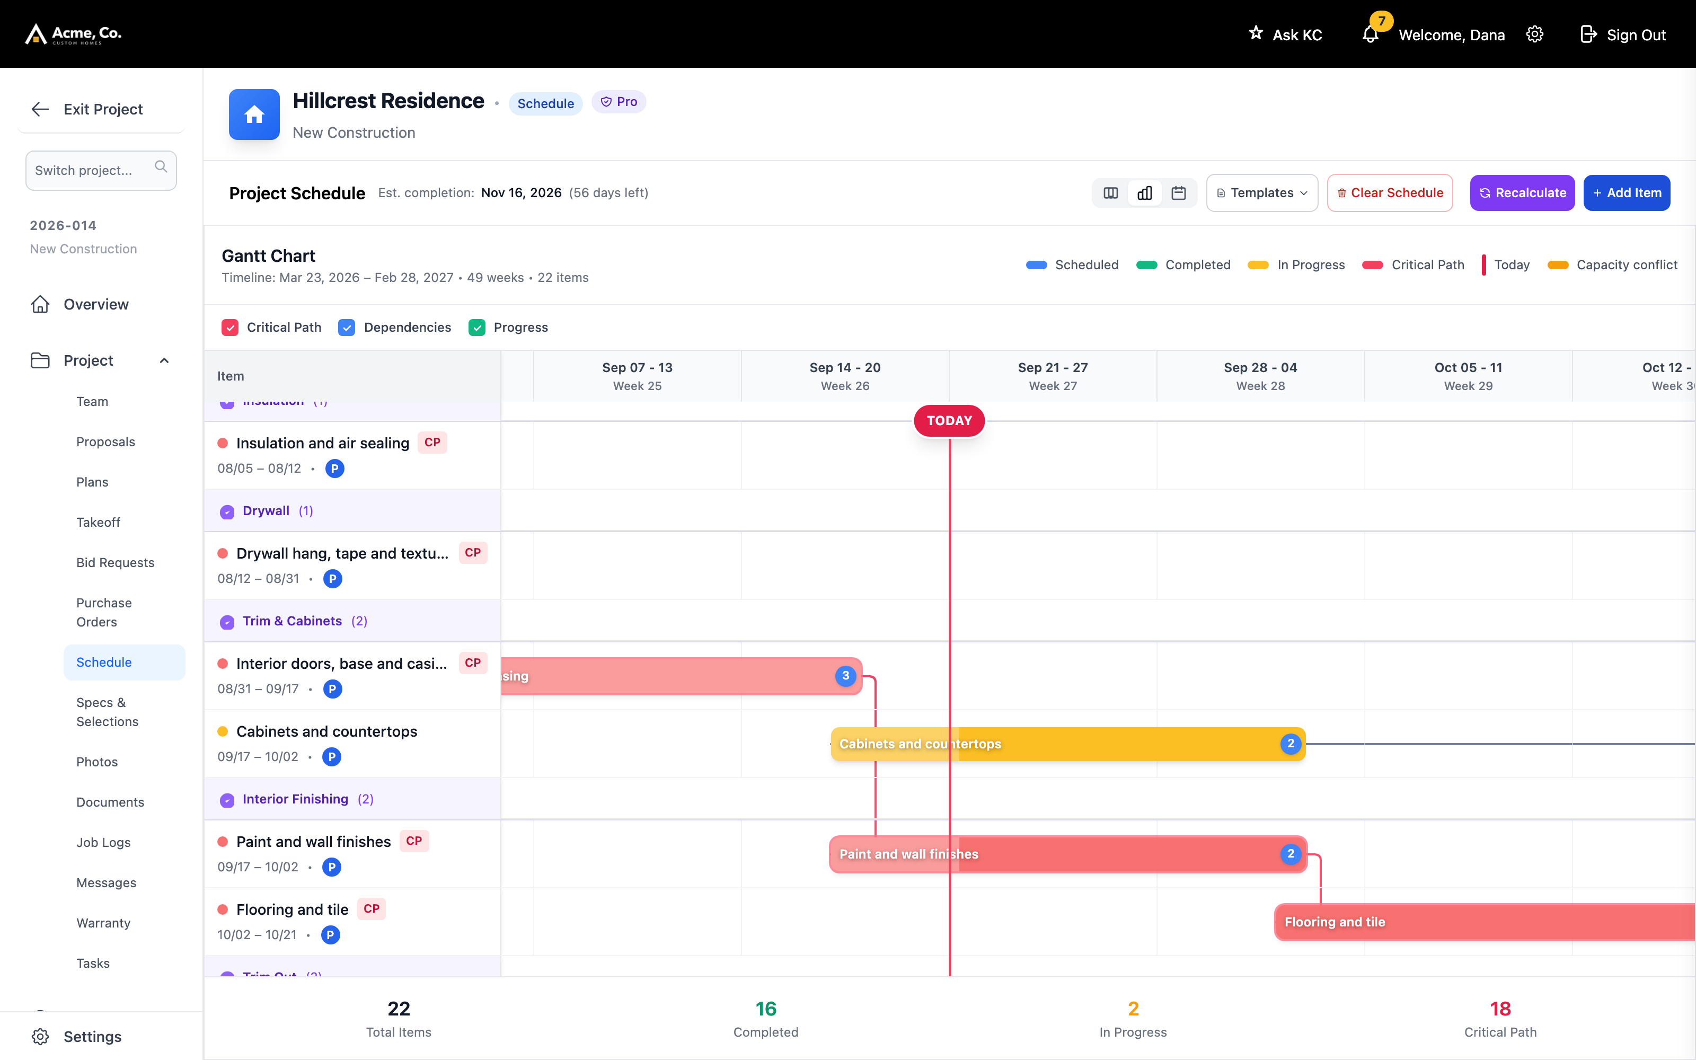Viewport: 1696px width, 1060px height.
Task: Click the Paint and wall finishes Gantt bar
Action: click(x=1068, y=854)
